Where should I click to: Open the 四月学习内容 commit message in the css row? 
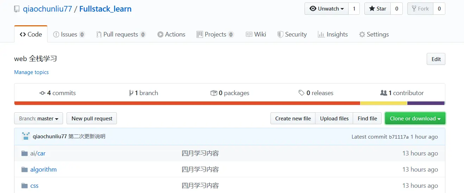pyautogui.click(x=200, y=186)
